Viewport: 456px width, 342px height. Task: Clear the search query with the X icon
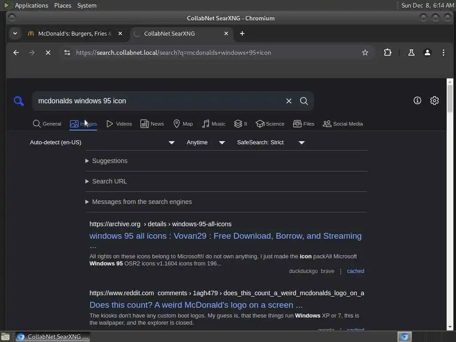(x=289, y=101)
